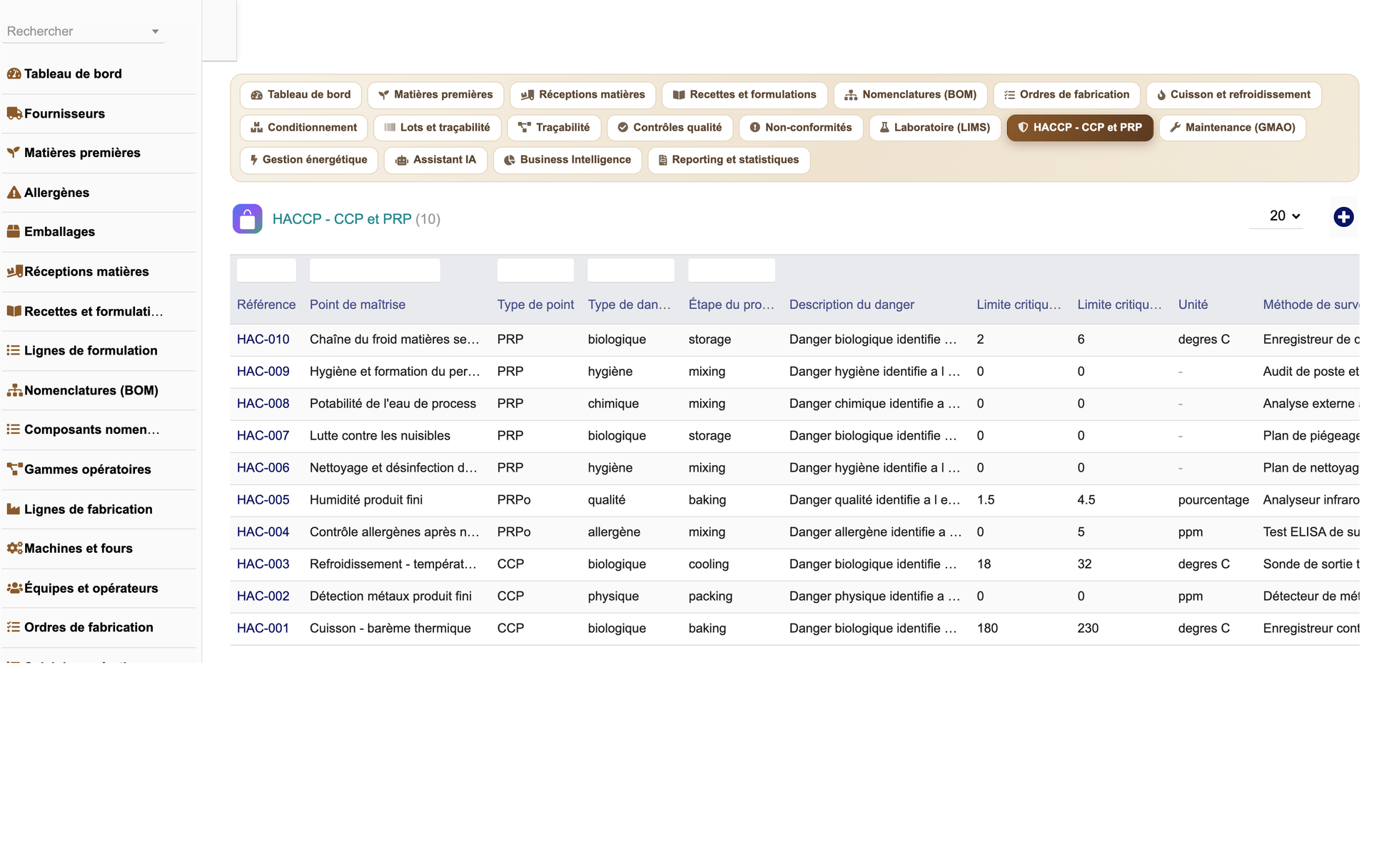Click the Emballages box icon in sidebar
This screenshot has height=859, width=1389.
point(14,232)
